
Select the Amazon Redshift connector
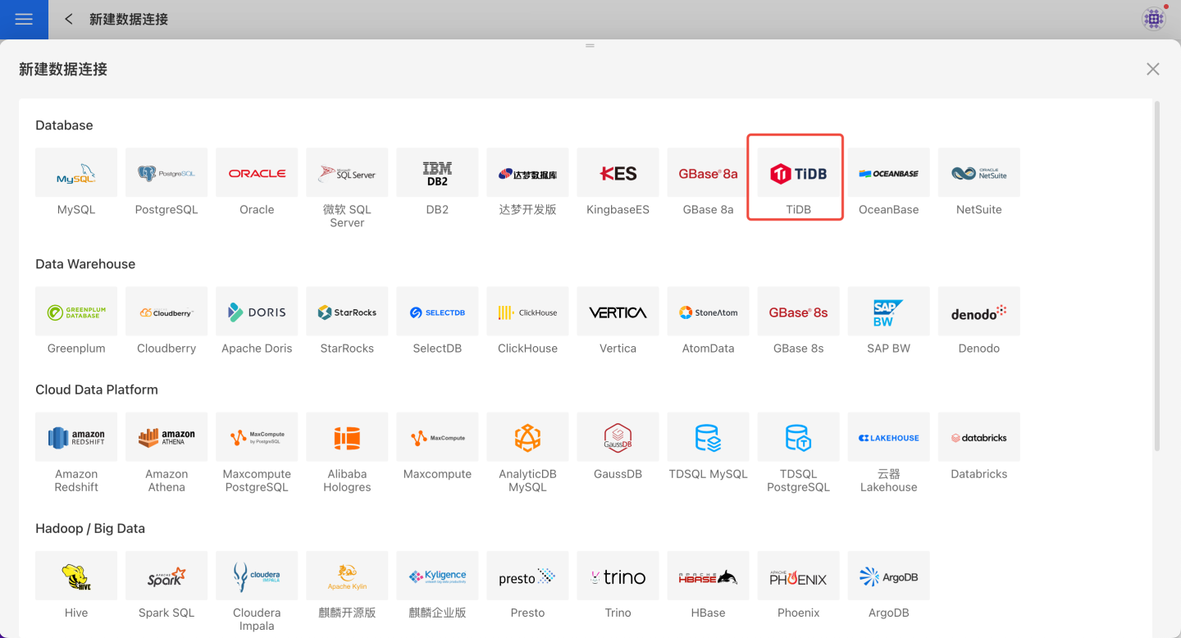coord(76,437)
